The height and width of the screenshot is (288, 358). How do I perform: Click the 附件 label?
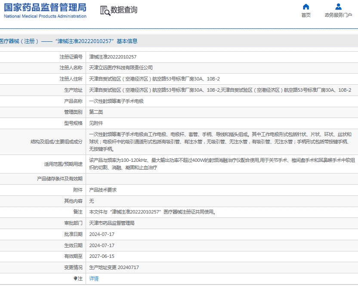tap(78, 190)
